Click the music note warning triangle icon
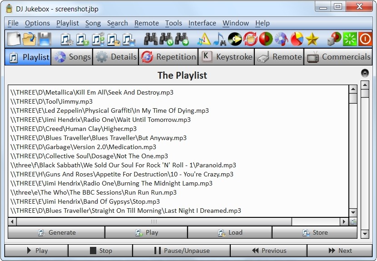Screen dimensions: 377x261 tap(204, 39)
